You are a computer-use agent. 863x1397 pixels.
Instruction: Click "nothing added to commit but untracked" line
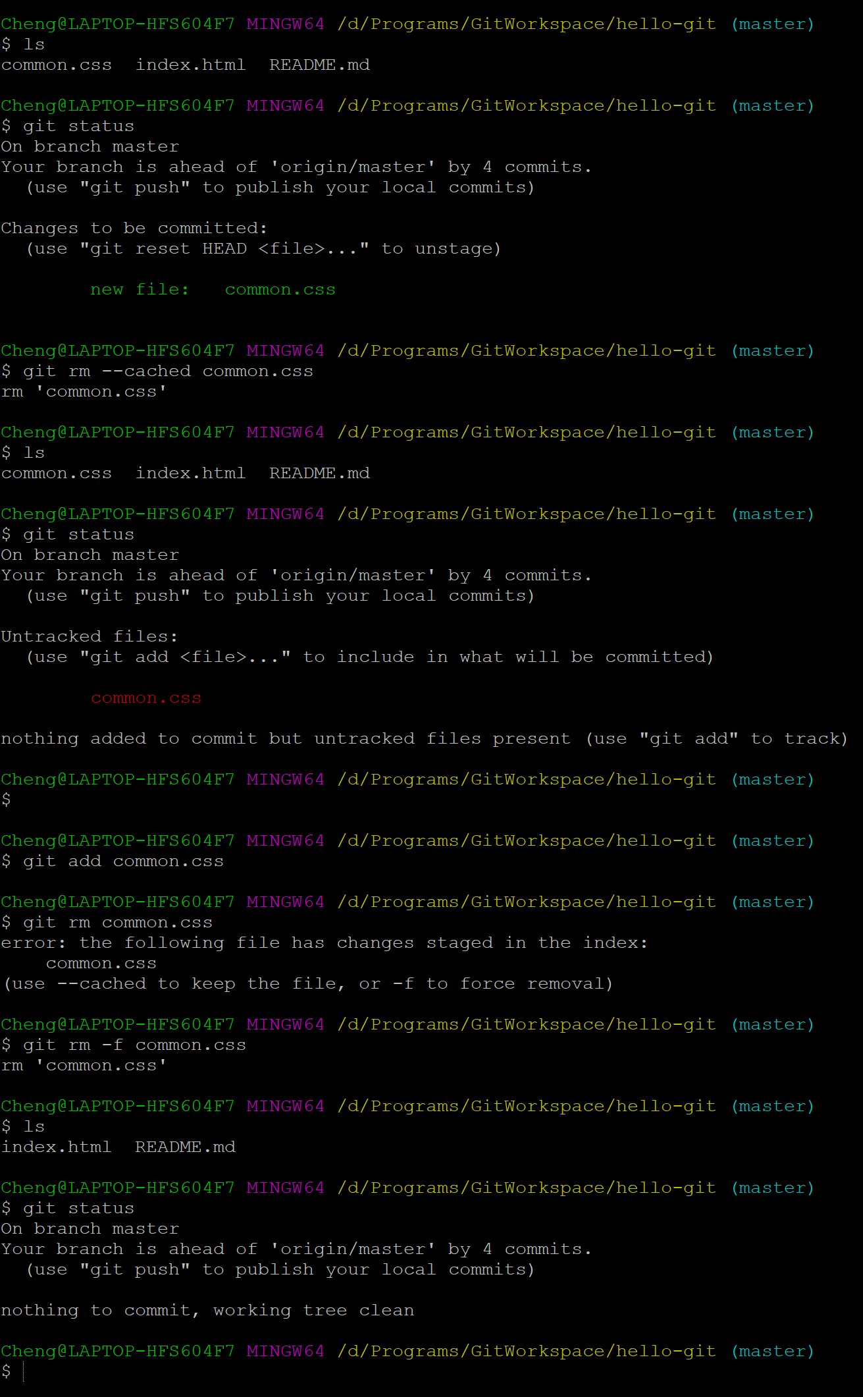[424, 739]
